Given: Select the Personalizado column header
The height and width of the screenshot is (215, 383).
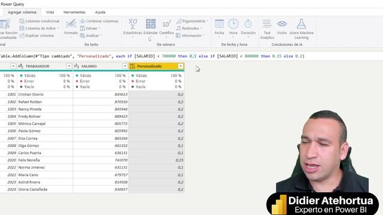Looking at the screenshot, I should pos(156,66).
